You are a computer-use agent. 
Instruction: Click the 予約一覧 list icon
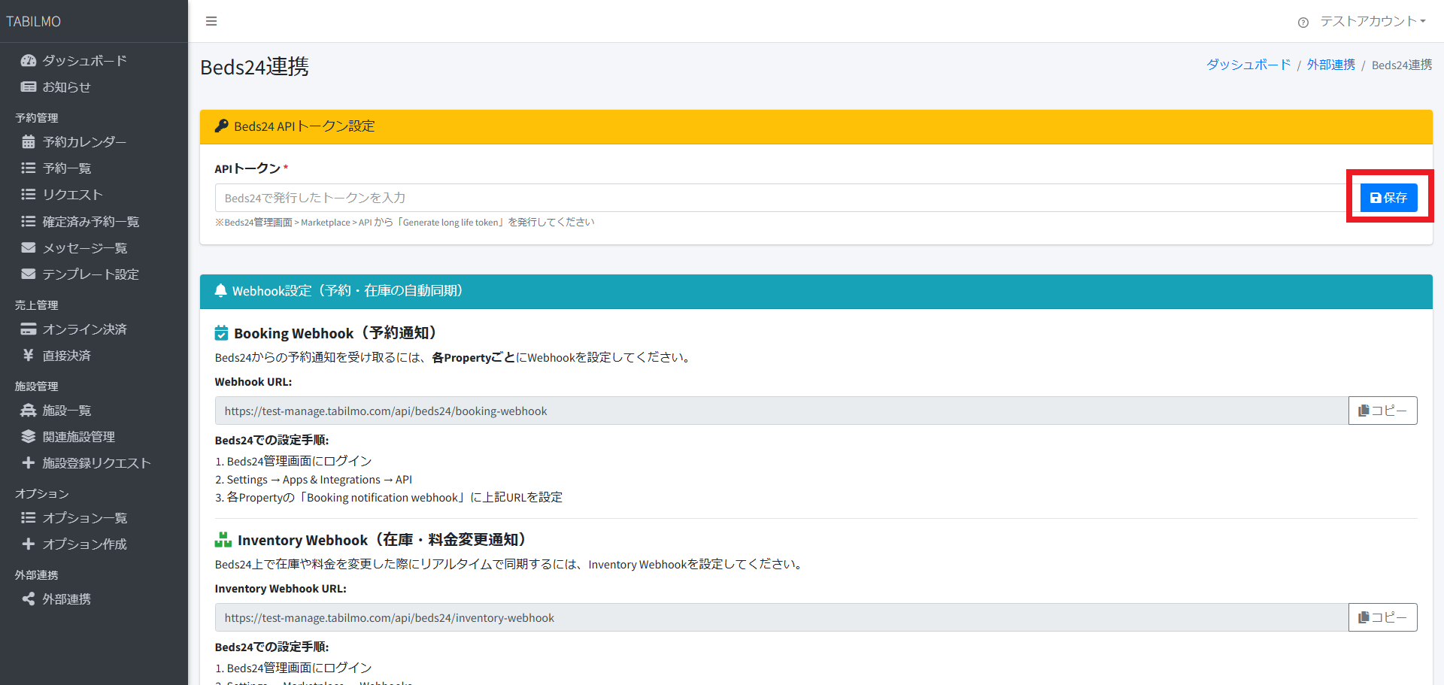(29, 168)
